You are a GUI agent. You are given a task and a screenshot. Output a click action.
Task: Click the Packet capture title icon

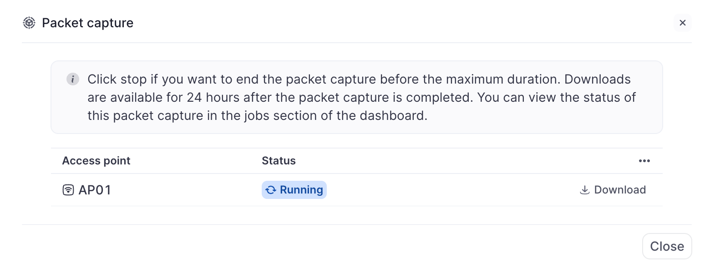[29, 23]
